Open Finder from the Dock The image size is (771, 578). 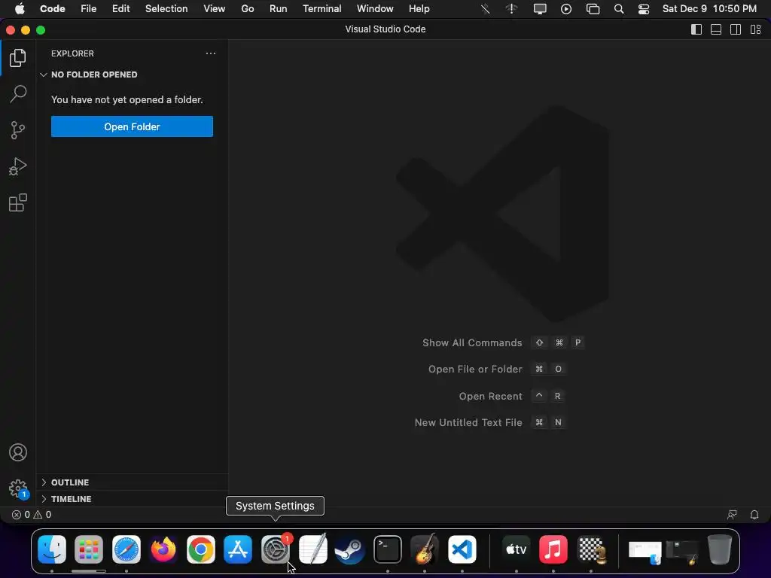52,549
